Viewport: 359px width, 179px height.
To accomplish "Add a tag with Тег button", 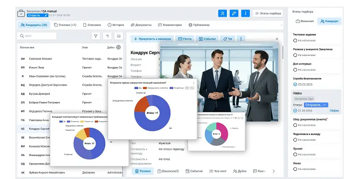I will click(x=227, y=39).
